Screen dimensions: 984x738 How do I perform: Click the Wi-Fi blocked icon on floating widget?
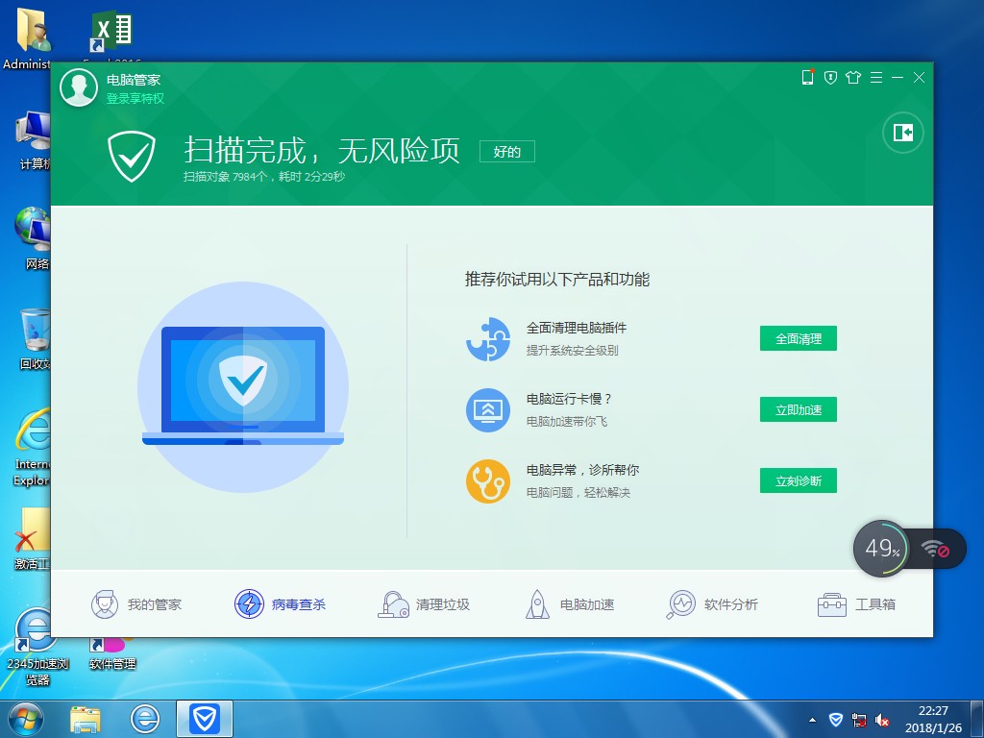coord(935,550)
